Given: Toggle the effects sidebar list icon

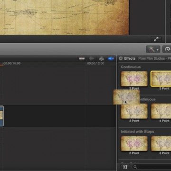Looking at the screenshot, I should coord(125,167).
